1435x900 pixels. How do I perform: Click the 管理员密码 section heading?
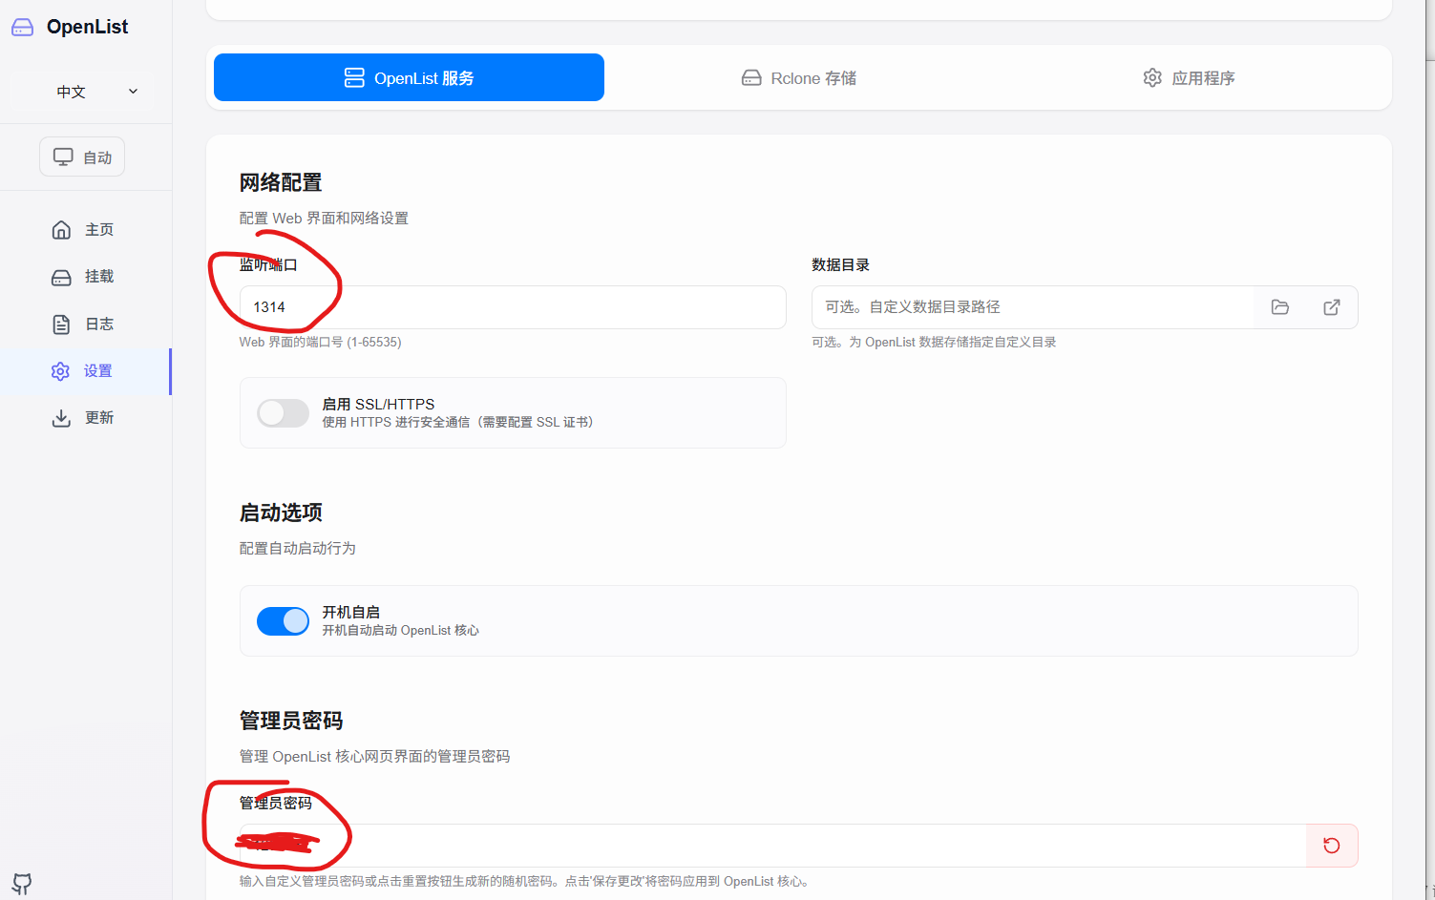(291, 721)
